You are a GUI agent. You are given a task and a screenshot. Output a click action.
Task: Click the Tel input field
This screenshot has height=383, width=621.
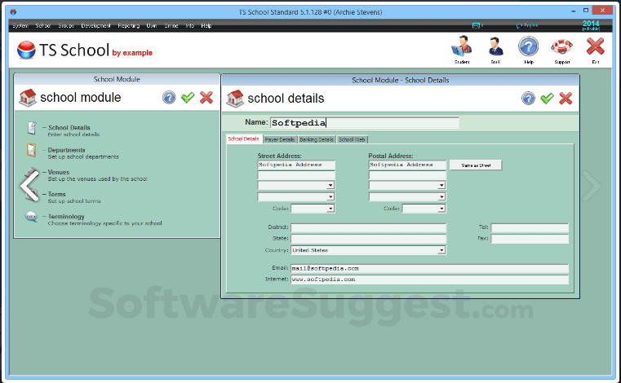coord(530,227)
